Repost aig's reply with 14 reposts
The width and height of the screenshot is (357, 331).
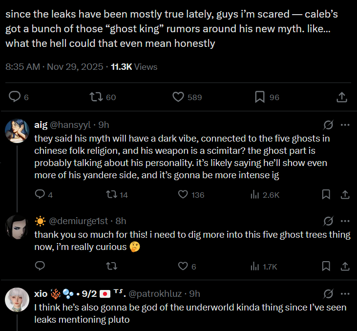click(x=111, y=195)
